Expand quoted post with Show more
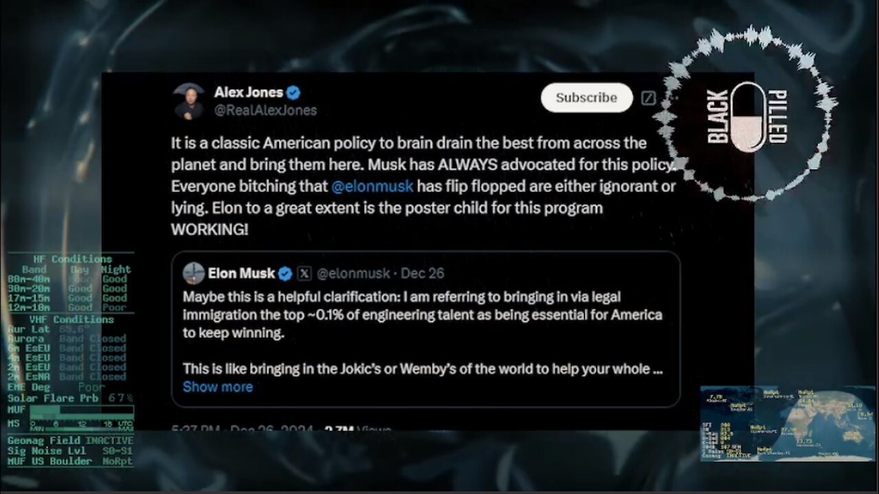The height and width of the screenshot is (494, 879). pos(218,387)
